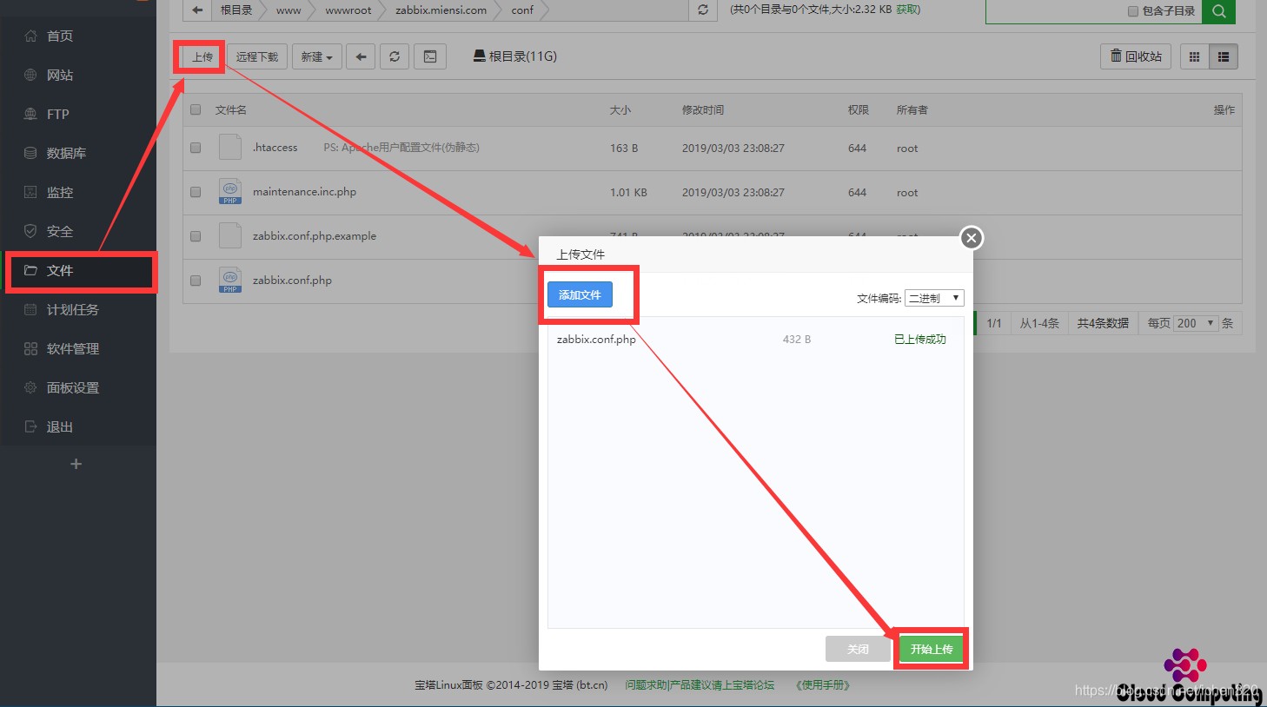Click the 上传 upload button
This screenshot has width=1267, height=707.
(x=202, y=56)
